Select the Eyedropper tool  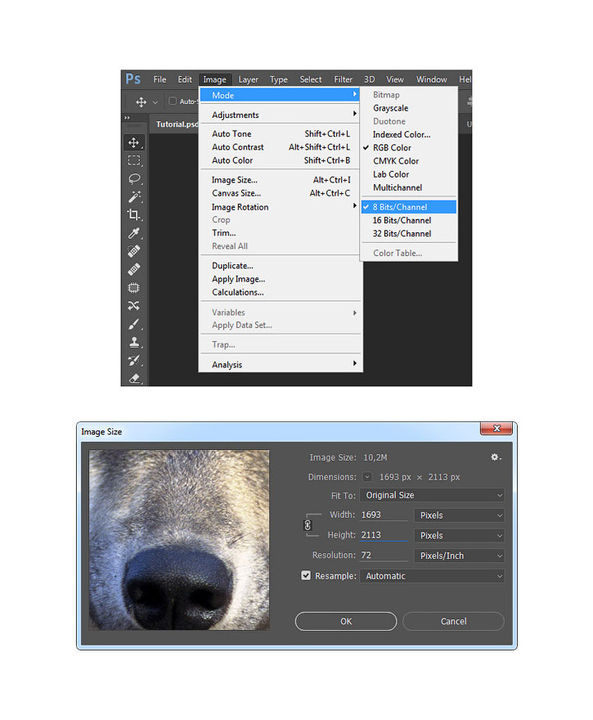[133, 233]
